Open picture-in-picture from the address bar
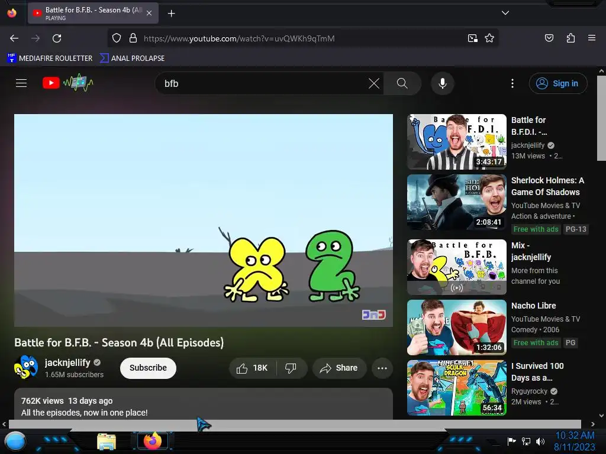This screenshot has width=606, height=454. (x=472, y=38)
